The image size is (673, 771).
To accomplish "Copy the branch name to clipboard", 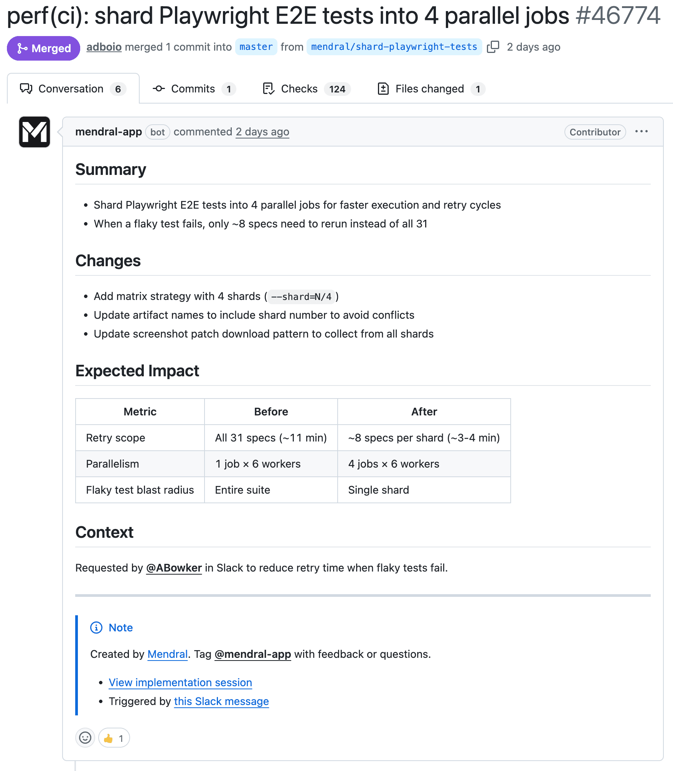I will coord(493,47).
